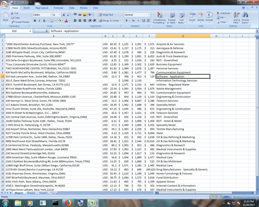Click the Insert cells button
The width and height of the screenshot is (259, 207).
[x=192, y=18]
